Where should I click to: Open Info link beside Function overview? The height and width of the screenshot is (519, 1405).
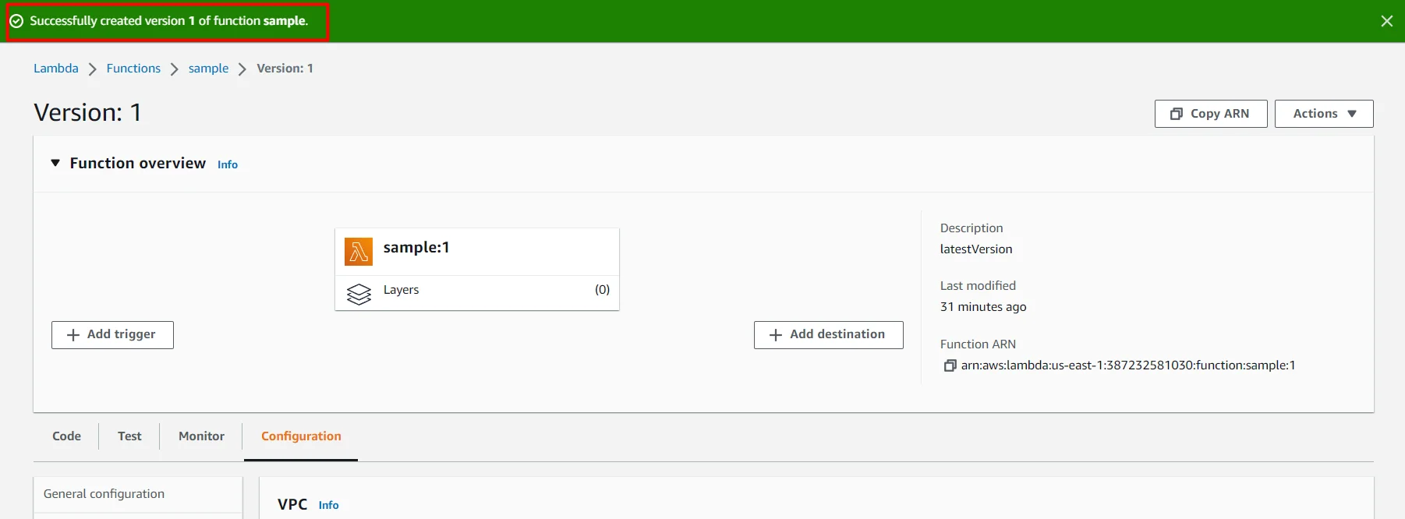coord(228,164)
